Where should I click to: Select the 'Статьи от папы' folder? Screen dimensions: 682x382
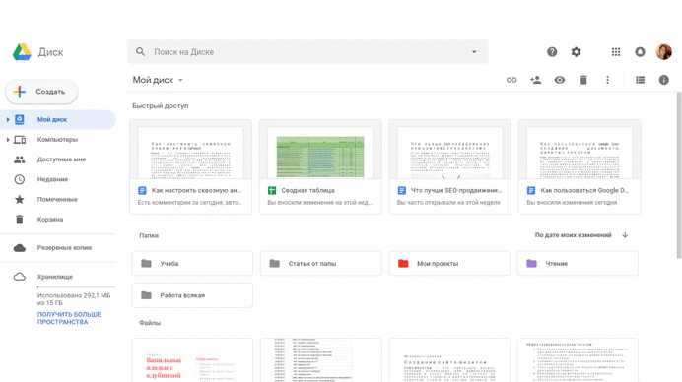(x=321, y=263)
